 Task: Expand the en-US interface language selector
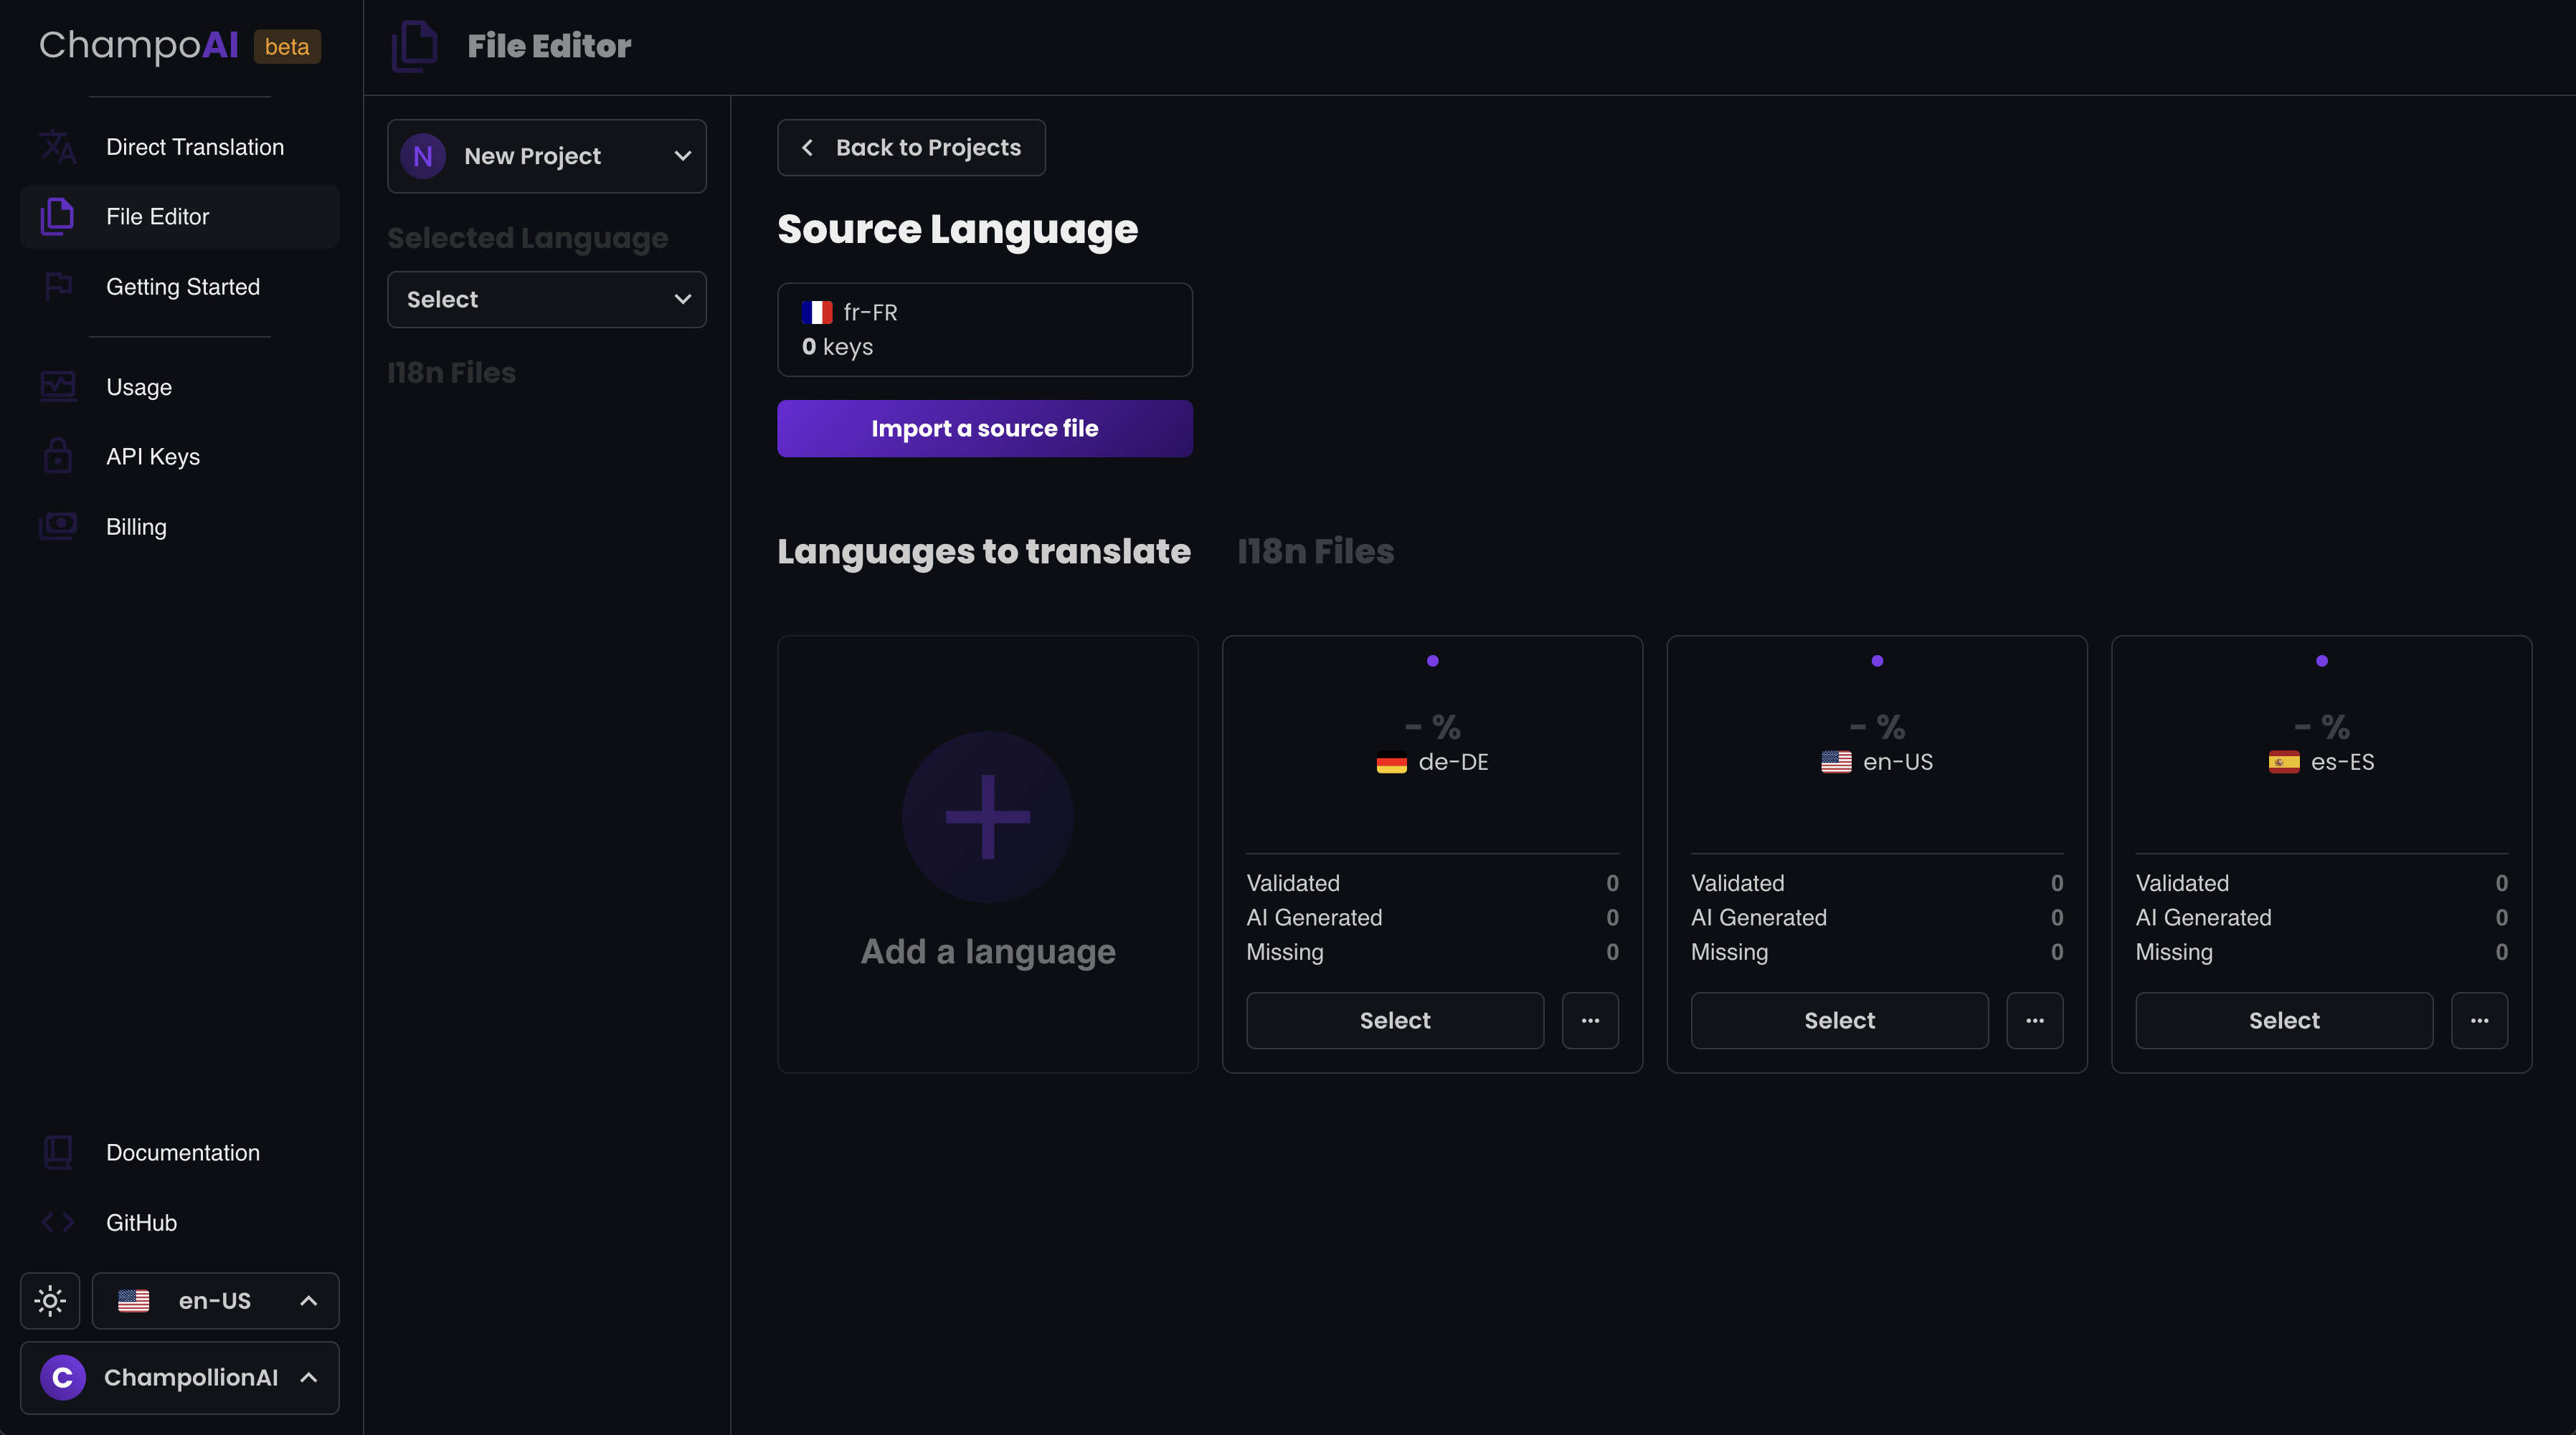(215, 1300)
